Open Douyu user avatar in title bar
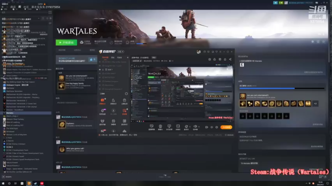This screenshot has width=332, height=186. click(198, 52)
